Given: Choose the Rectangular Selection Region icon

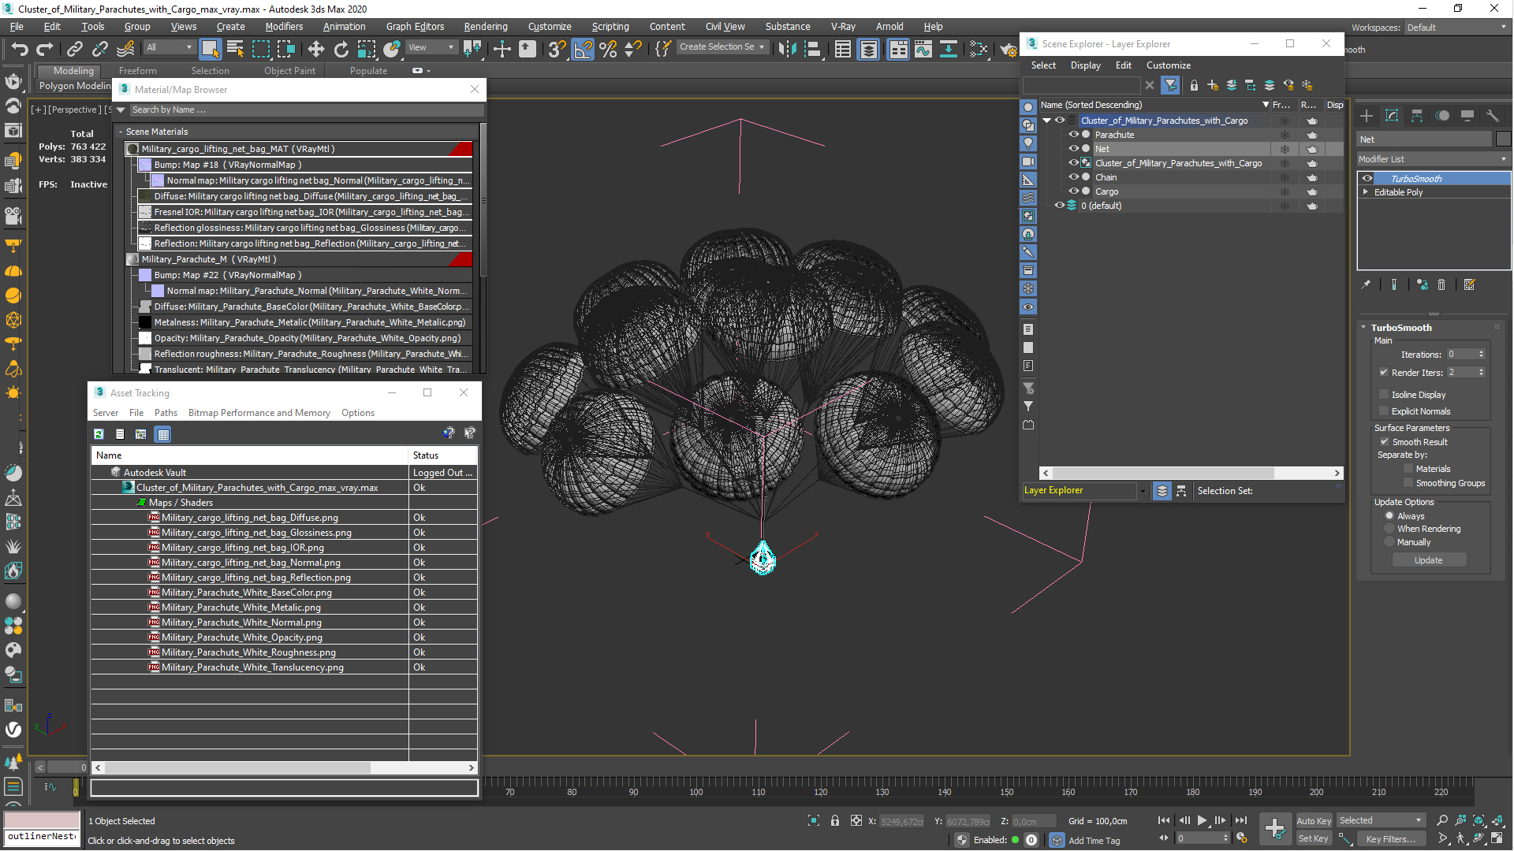Looking at the screenshot, I should click(261, 49).
